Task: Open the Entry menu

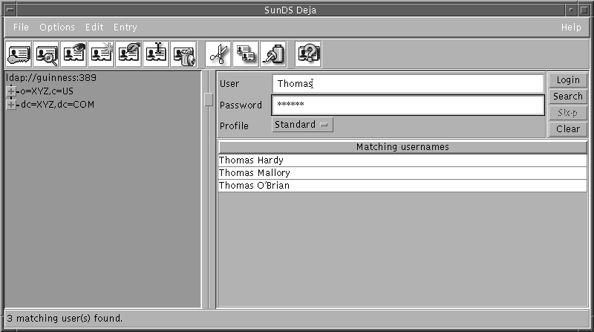Action: [x=125, y=27]
